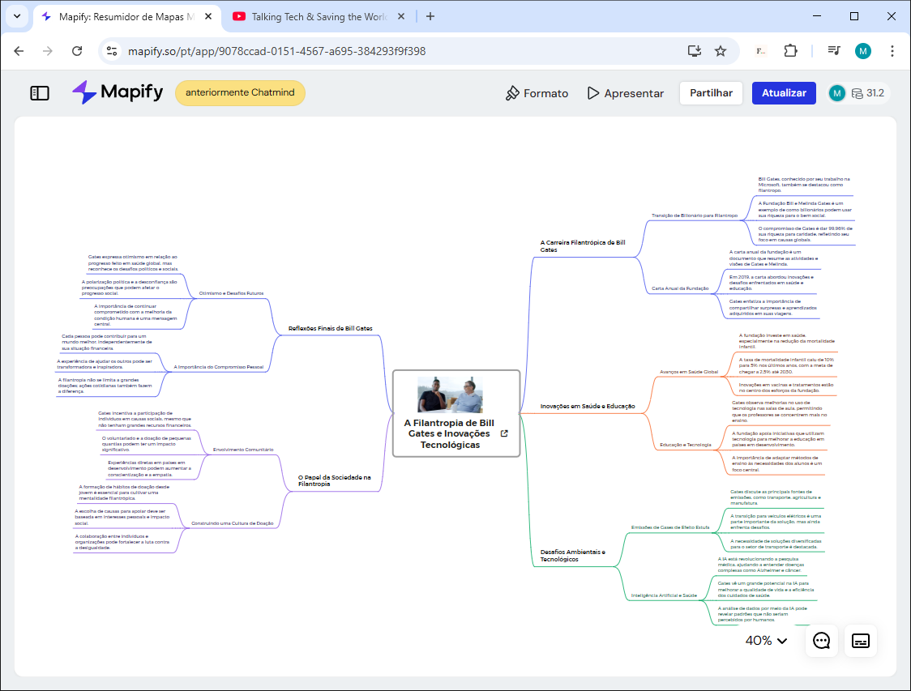The width and height of the screenshot is (911, 691).
Task: Select leaf about Em 2019 a carta
Action: (772, 283)
